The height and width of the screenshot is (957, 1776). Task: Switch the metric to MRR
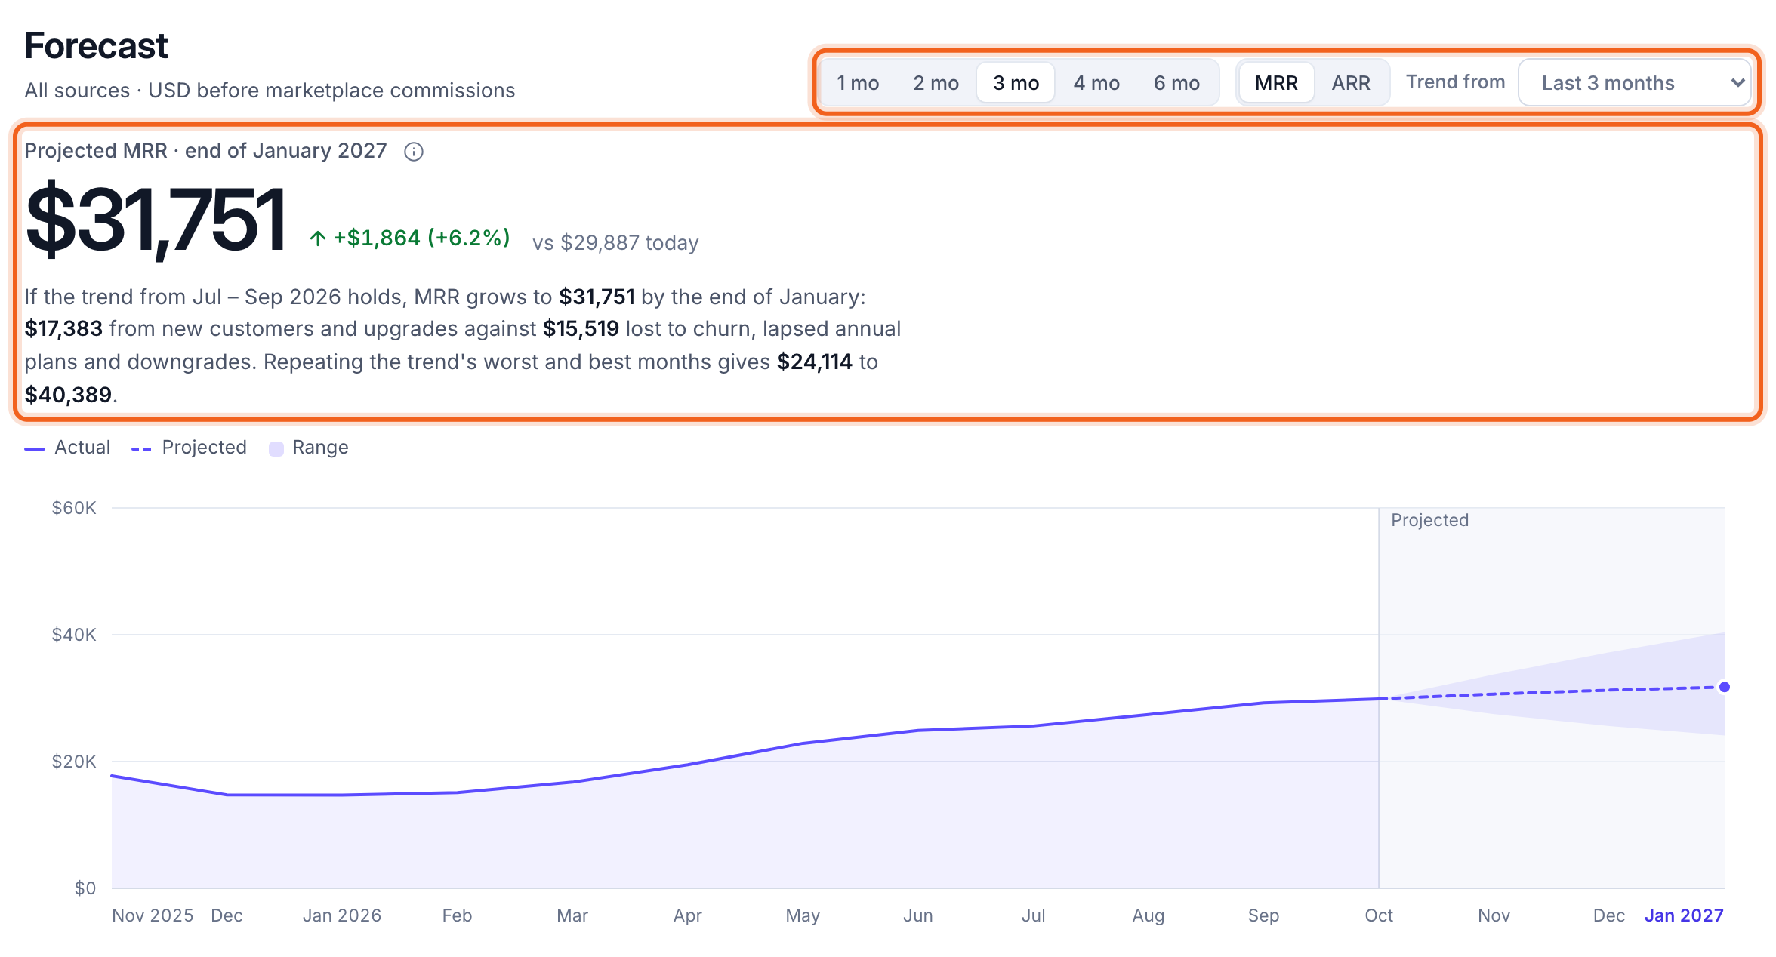point(1276,83)
